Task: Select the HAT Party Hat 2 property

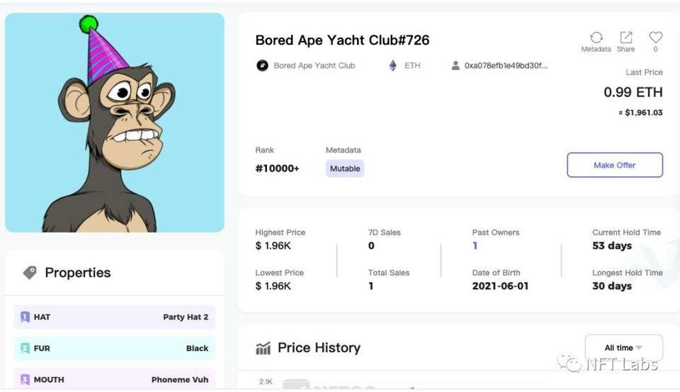Action: tap(115, 317)
